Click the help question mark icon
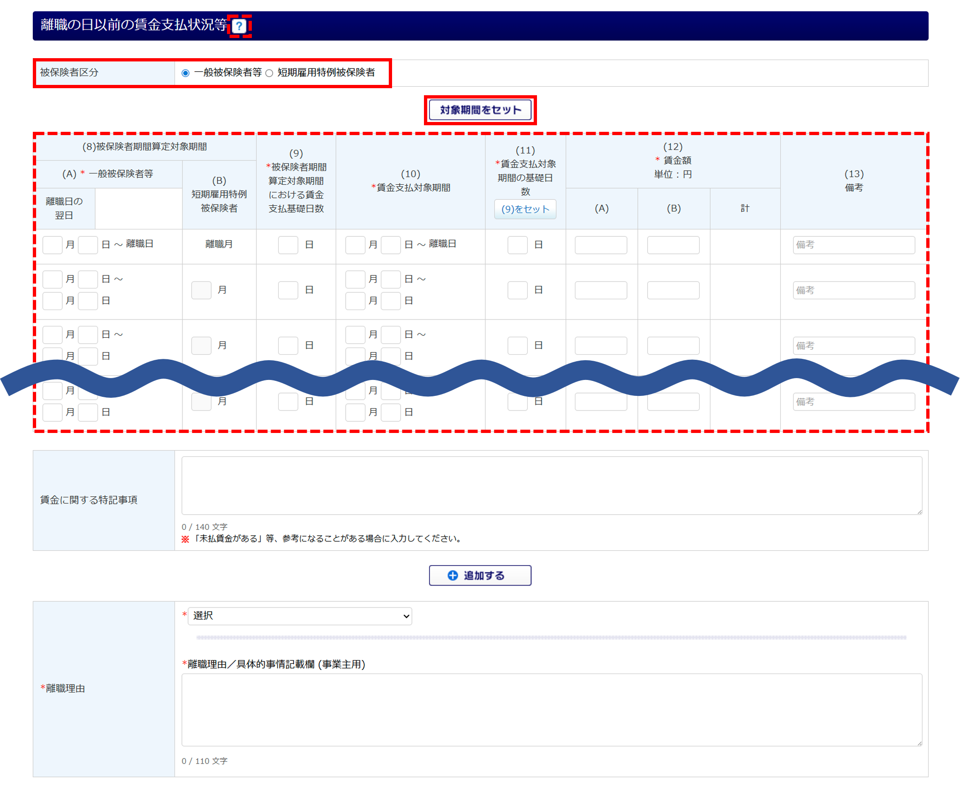960x789 pixels. coord(239,26)
